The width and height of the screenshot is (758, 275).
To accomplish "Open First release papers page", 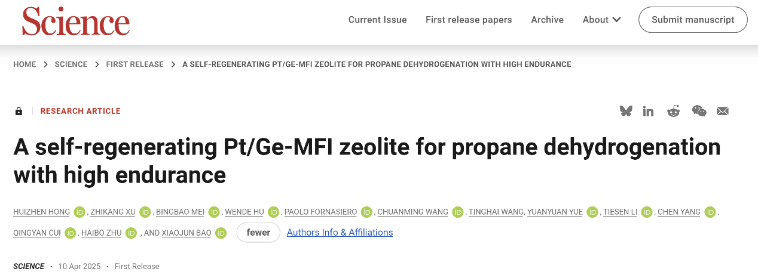I will click(x=469, y=20).
